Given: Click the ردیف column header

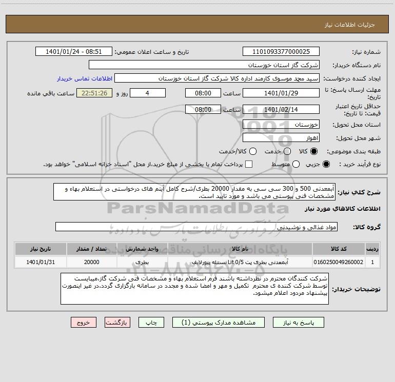Looking at the screenshot, I should coord(372,249).
